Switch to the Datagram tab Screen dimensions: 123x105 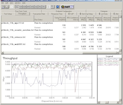(104, 11)
